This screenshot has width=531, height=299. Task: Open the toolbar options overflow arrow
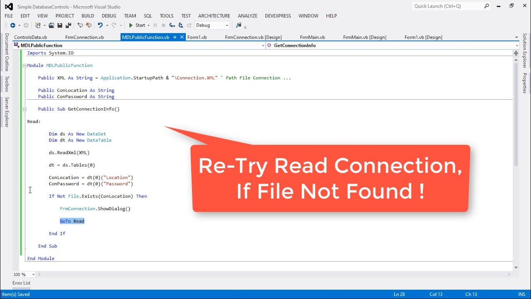pos(245,27)
